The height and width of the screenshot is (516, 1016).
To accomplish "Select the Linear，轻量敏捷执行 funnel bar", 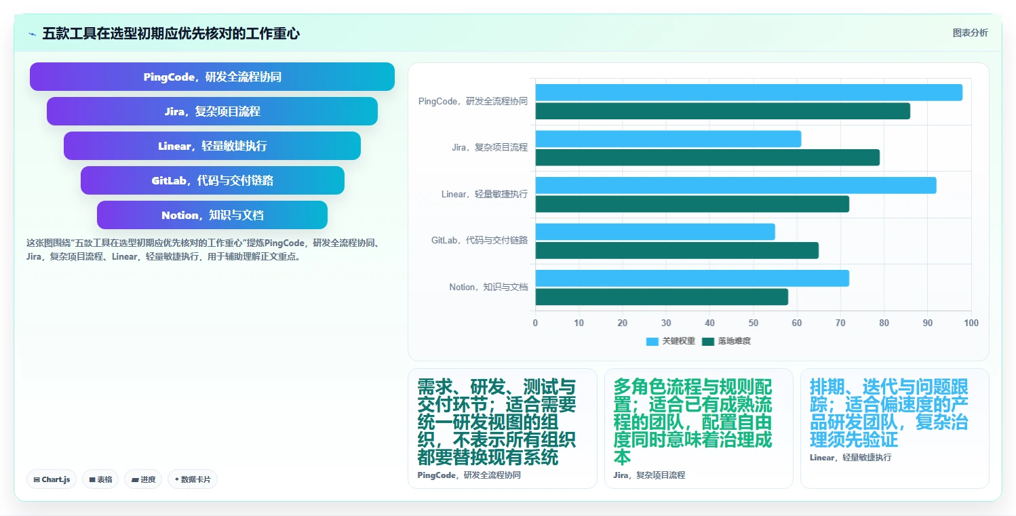I will point(212,146).
